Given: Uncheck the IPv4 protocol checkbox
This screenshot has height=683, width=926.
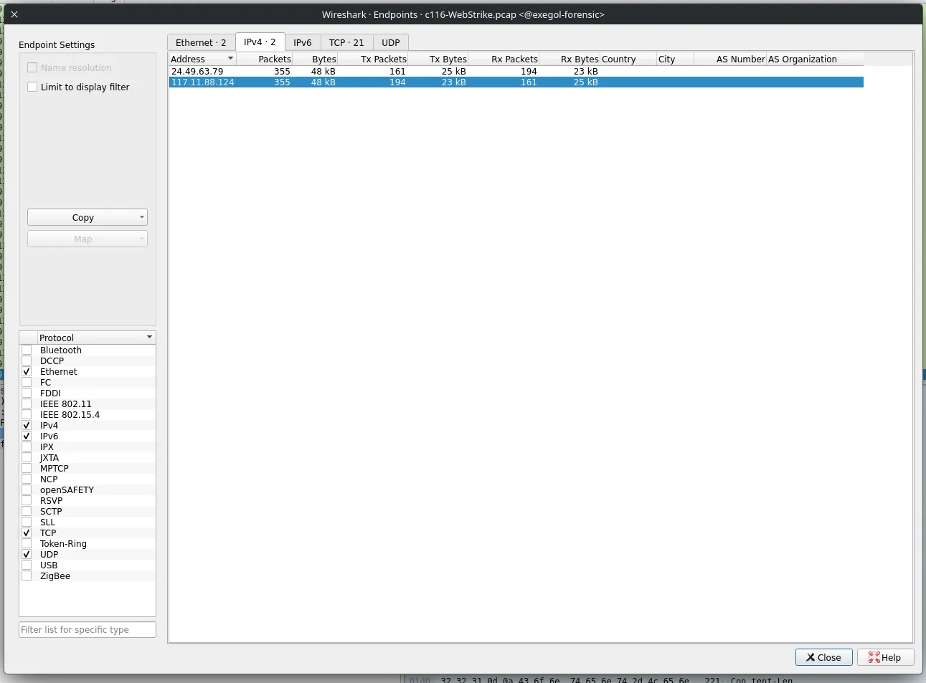Looking at the screenshot, I should click(x=27, y=426).
